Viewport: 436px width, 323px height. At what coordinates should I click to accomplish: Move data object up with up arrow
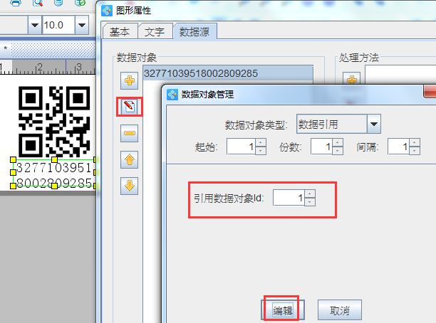(129, 159)
